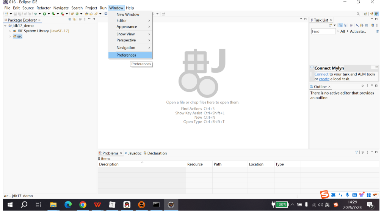Click the Windows Start button

pyautogui.click(x=10, y=205)
